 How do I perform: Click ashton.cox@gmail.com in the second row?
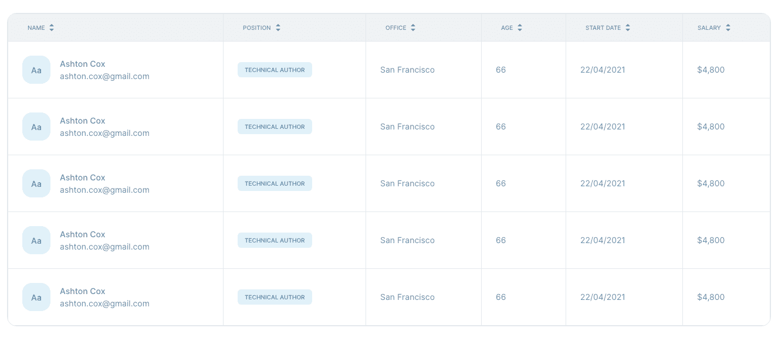(x=104, y=133)
